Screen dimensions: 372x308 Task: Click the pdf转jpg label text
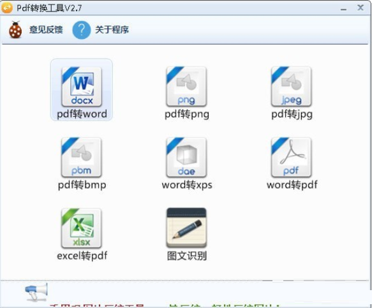coord(292,114)
